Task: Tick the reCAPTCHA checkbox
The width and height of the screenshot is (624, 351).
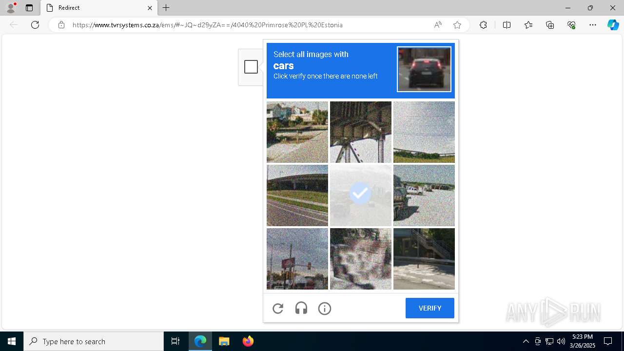Action: point(251,67)
